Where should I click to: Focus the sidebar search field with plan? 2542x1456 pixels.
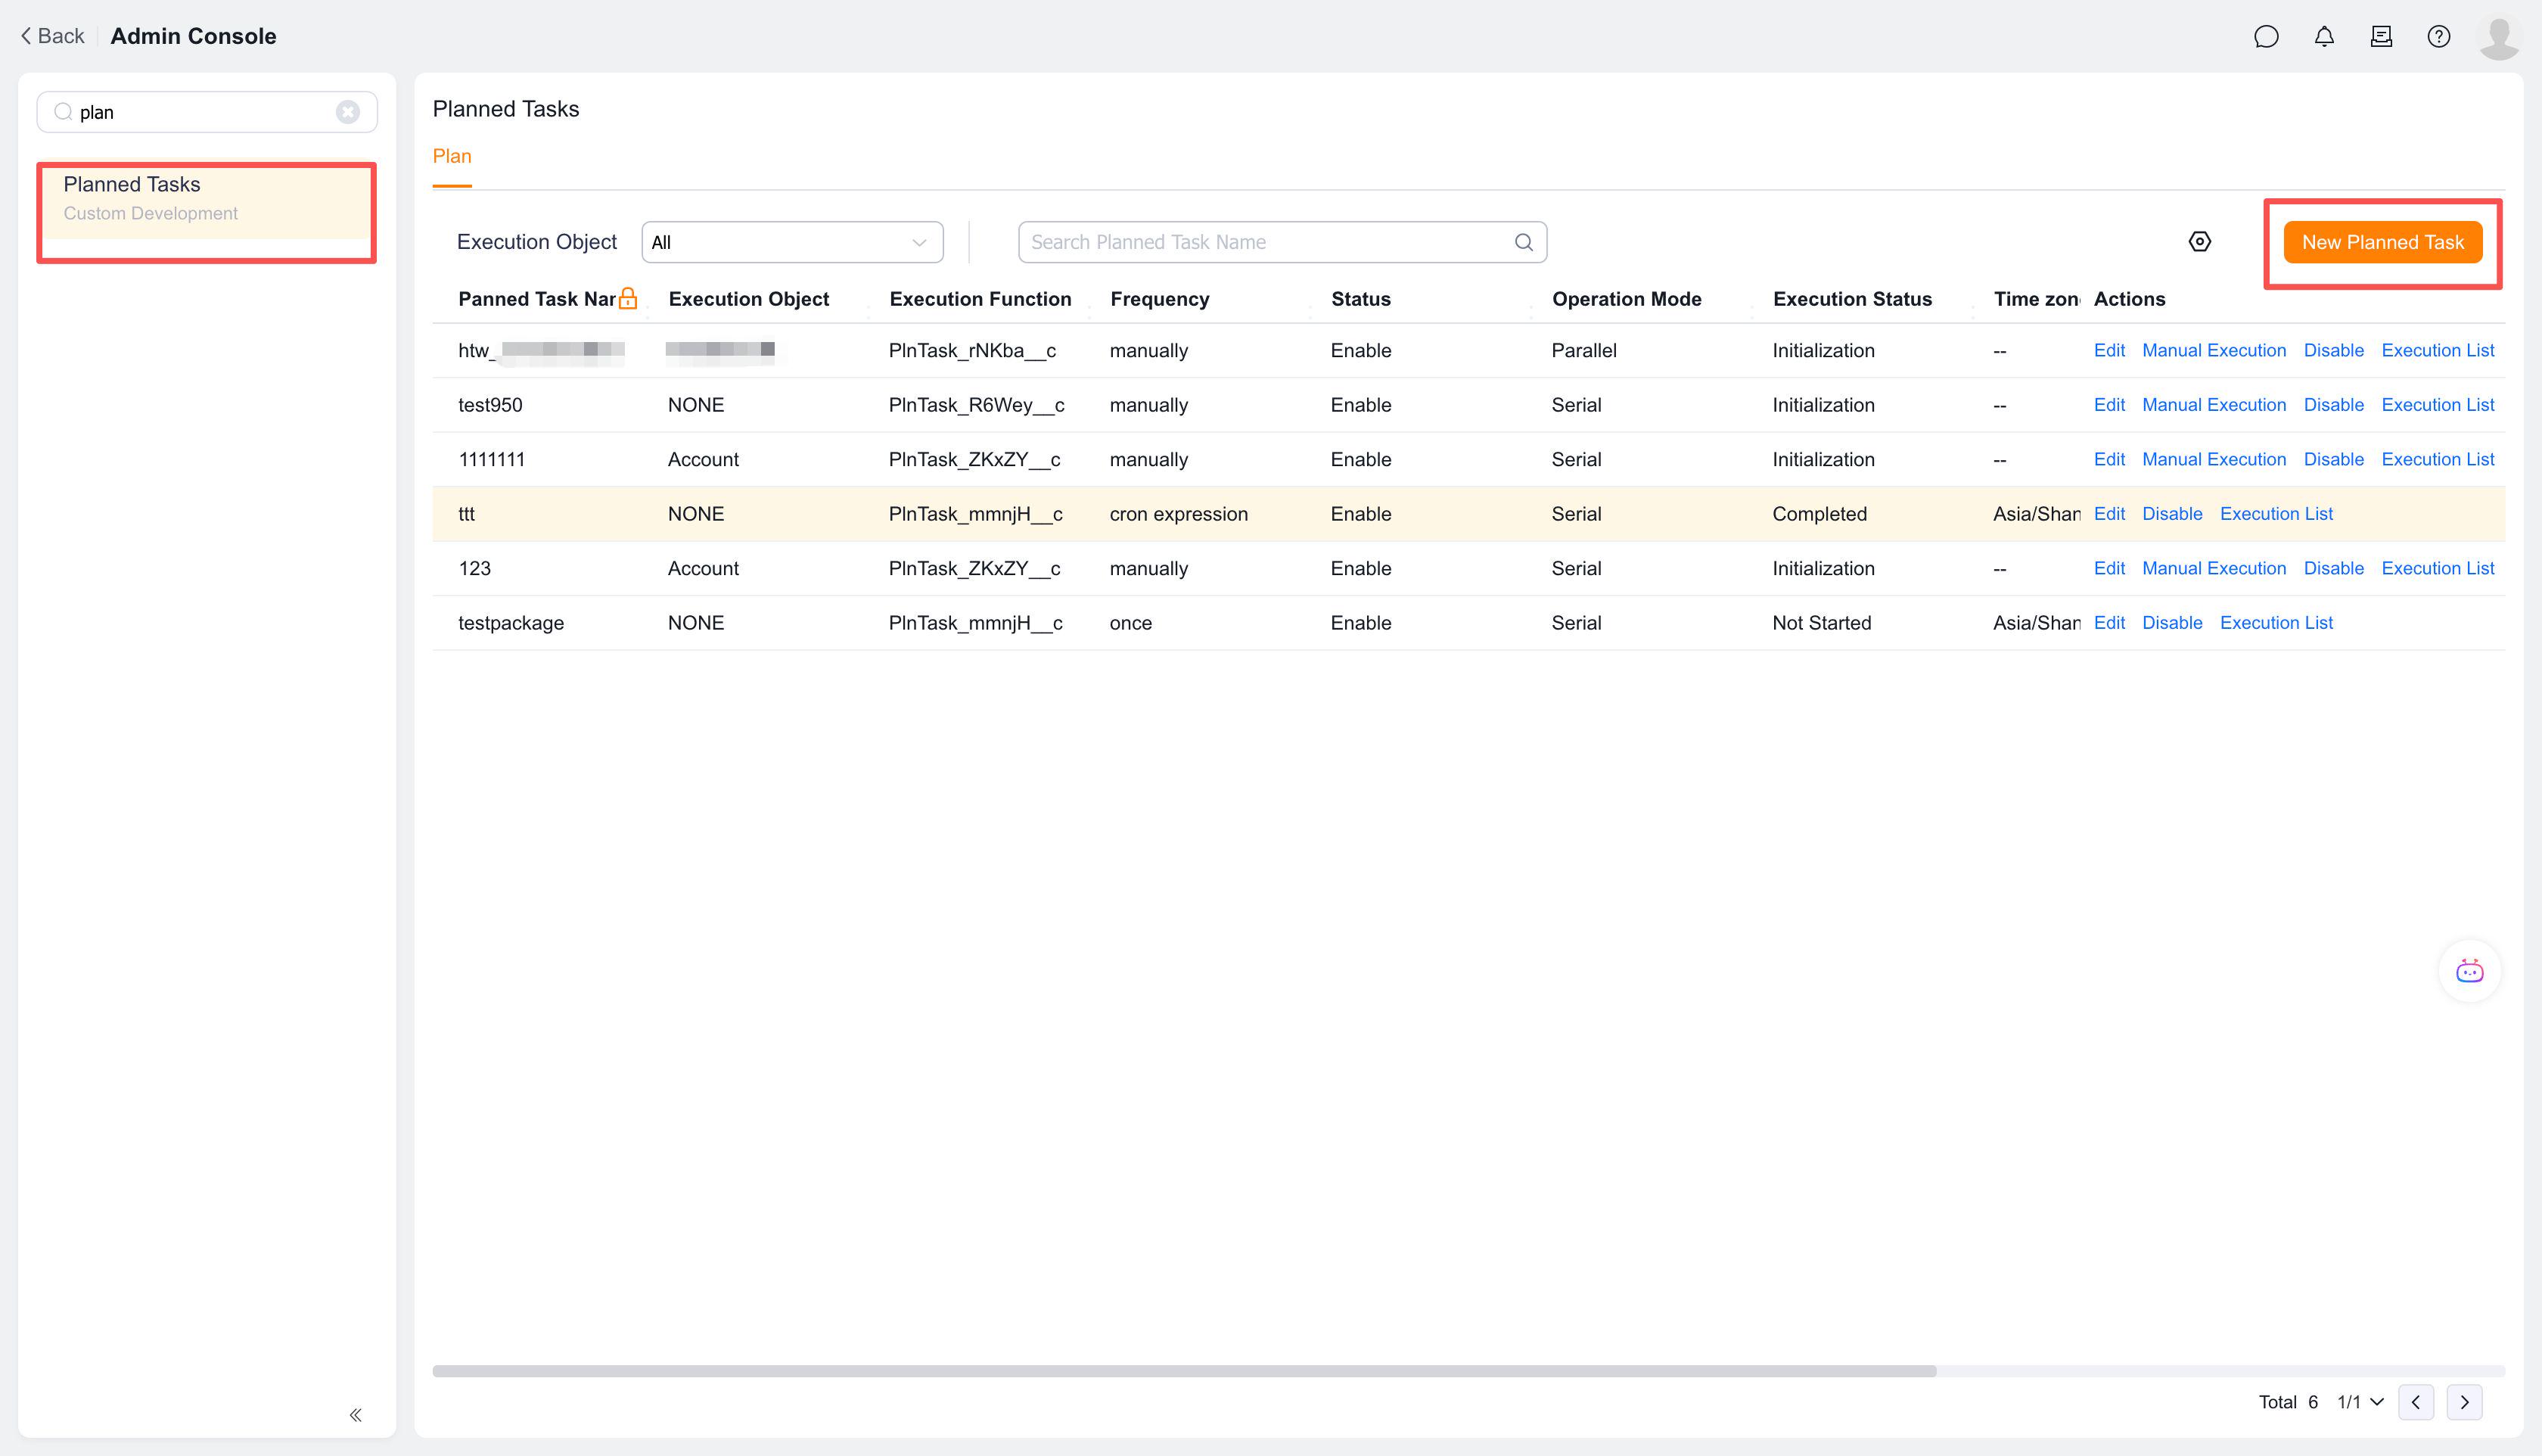207,112
